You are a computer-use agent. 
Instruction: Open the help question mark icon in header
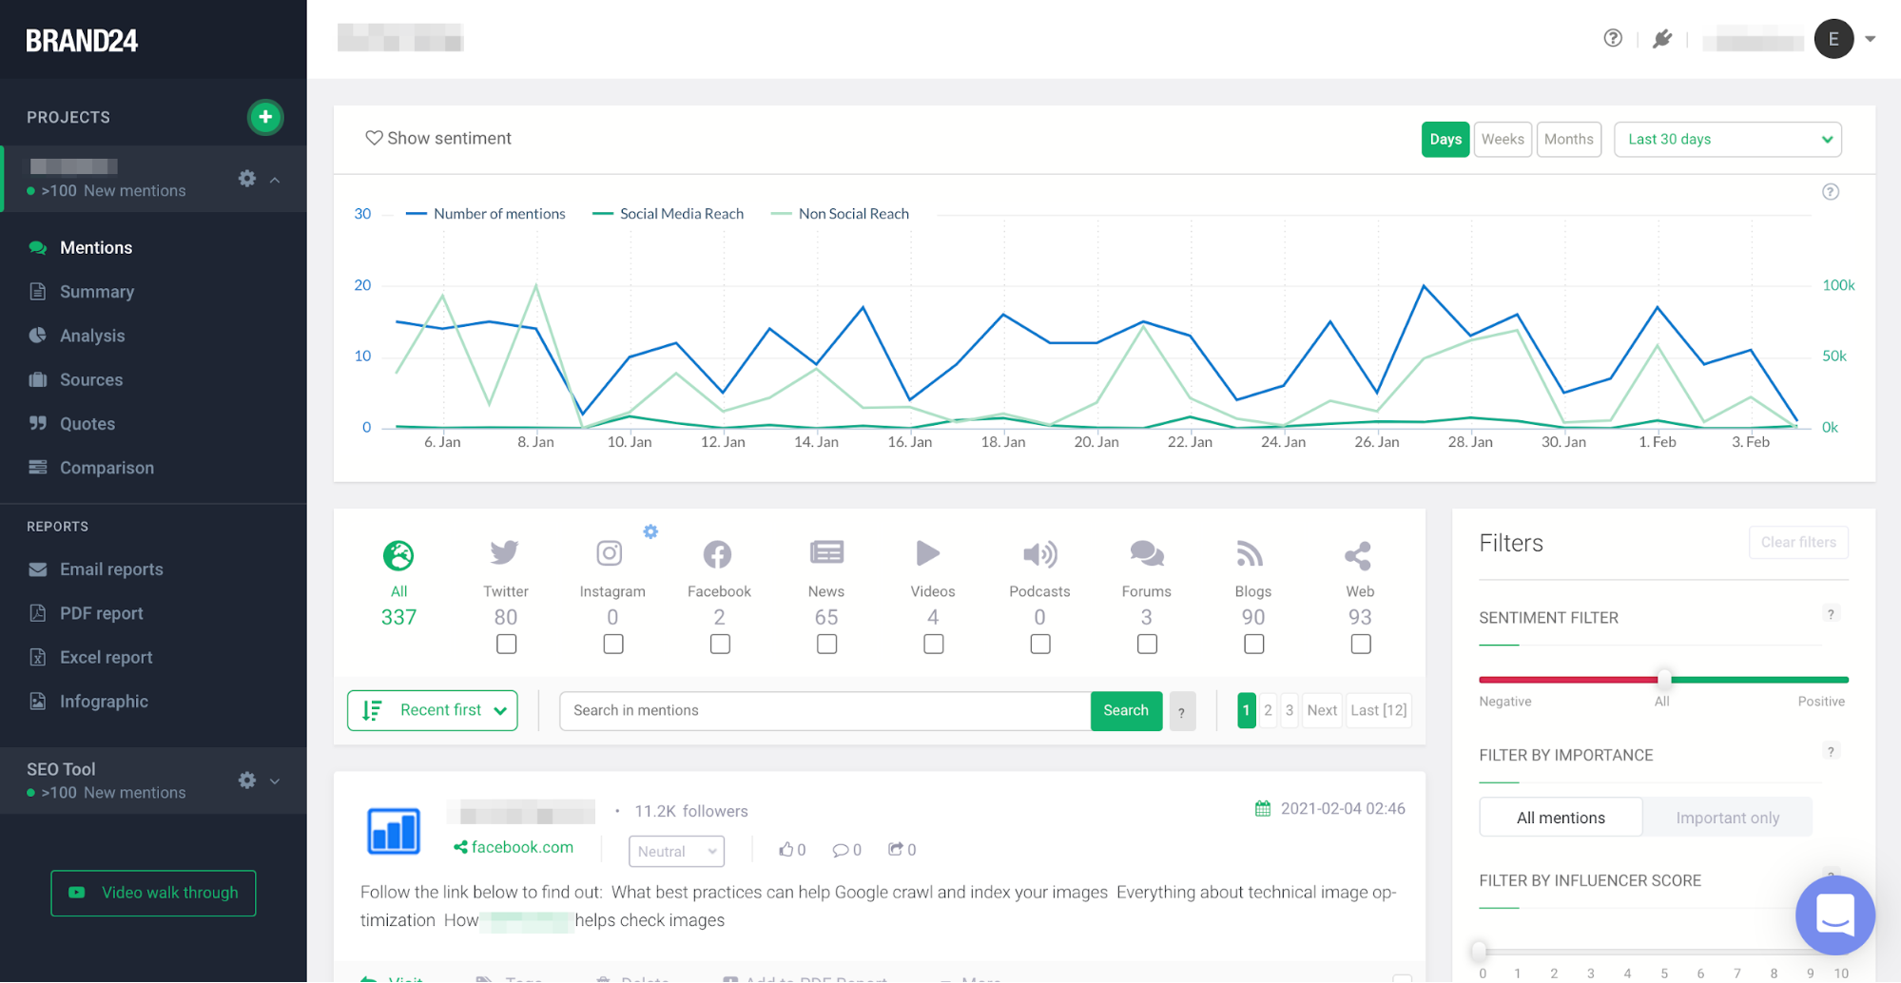coord(1612,38)
